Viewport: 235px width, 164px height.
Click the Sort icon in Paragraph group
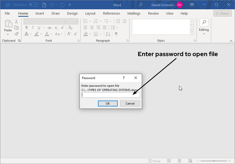[x=108, y=34]
